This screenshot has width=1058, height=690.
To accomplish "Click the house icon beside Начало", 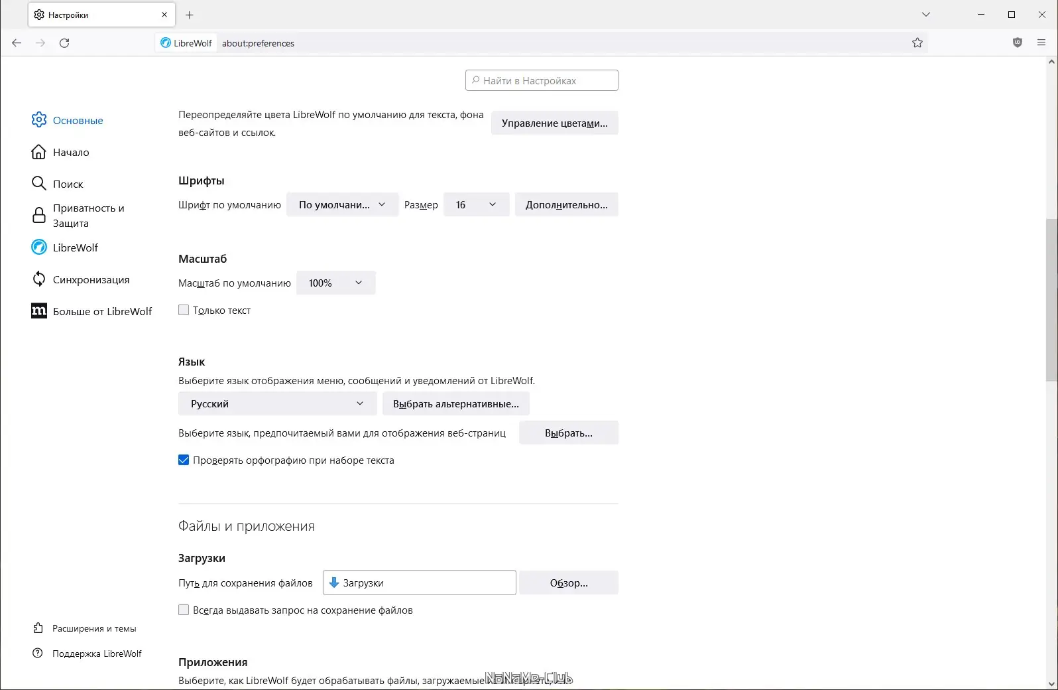I will [39, 152].
